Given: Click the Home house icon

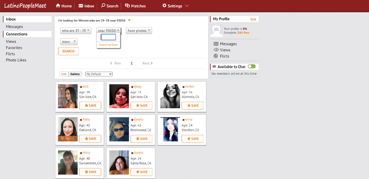Looking at the screenshot, I should [x=58, y=6].
